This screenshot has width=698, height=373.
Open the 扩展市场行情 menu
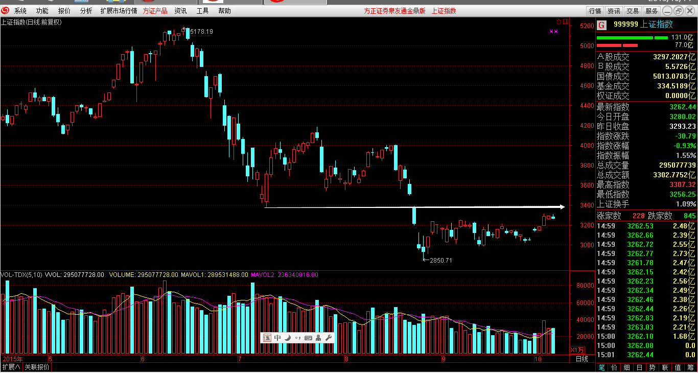tap(119, 11)
